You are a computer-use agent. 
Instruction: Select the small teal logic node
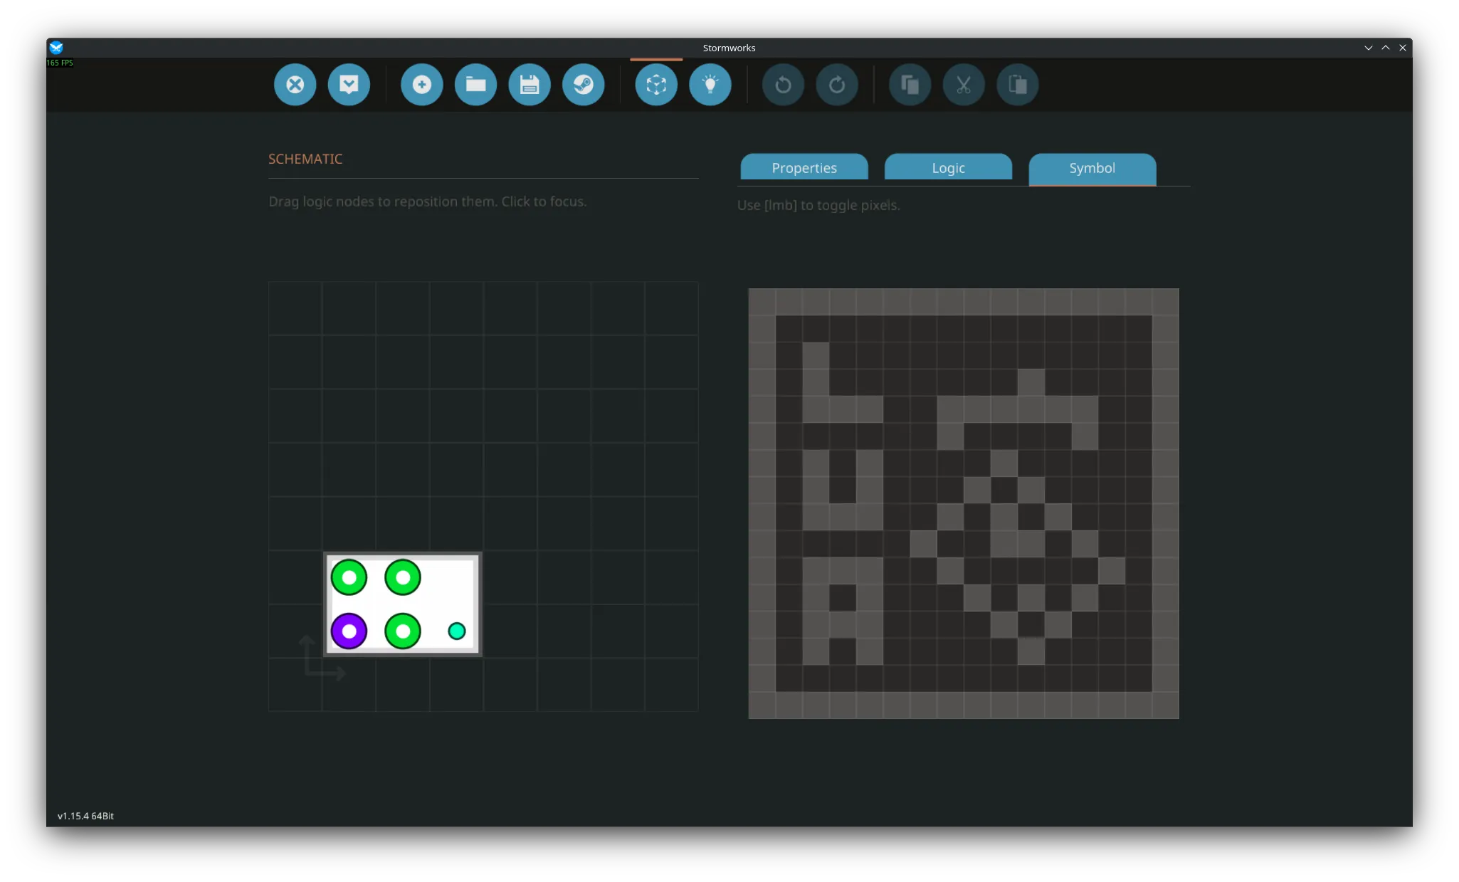coord(457,631)
